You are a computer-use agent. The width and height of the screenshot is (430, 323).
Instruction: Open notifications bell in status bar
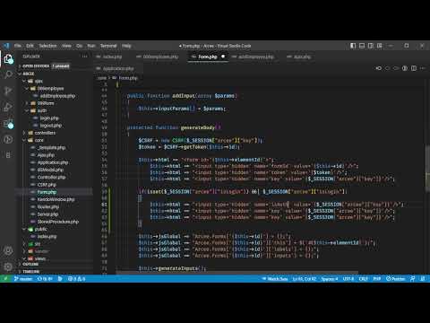coord(423,279)
